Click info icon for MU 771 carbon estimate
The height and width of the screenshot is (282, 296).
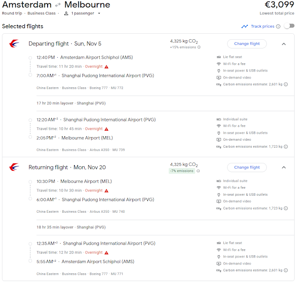tap(286, 270)
